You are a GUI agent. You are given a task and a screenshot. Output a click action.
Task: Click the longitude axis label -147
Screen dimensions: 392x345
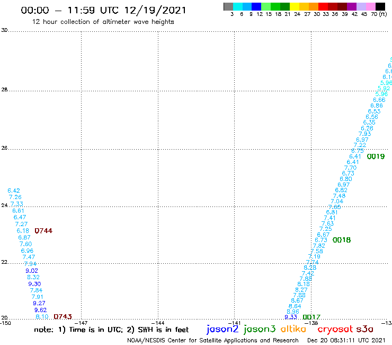[x=81, y=323]
